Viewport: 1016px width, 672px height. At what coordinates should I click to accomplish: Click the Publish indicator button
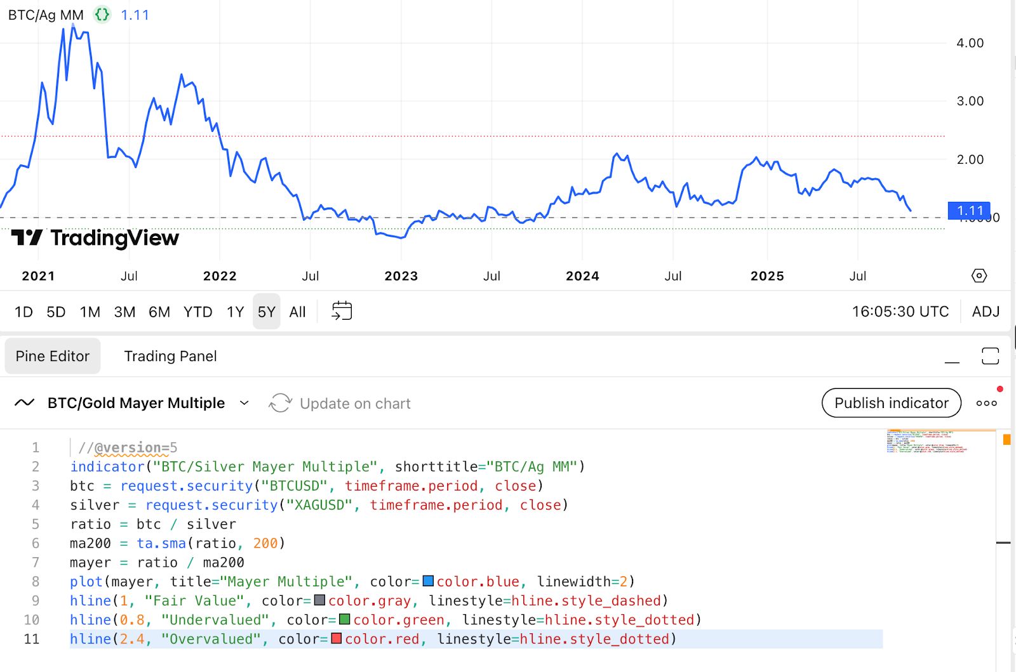(891, 402)
